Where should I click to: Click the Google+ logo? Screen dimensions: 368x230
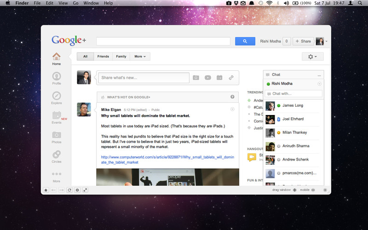point(69,40)
